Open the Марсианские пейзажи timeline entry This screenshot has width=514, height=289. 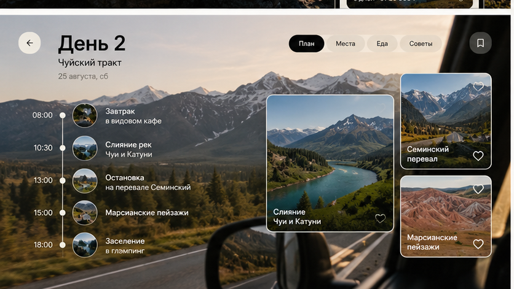tap(147, 213)
